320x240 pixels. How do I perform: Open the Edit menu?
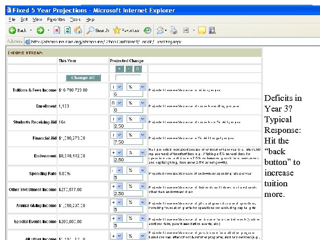24,20
